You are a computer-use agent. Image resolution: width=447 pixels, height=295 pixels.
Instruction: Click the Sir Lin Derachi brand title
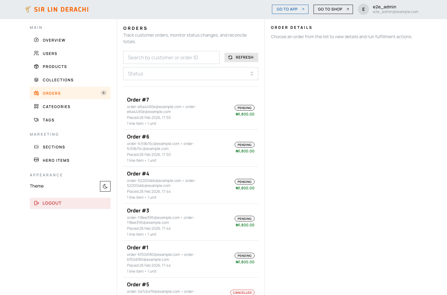point(61,9)
